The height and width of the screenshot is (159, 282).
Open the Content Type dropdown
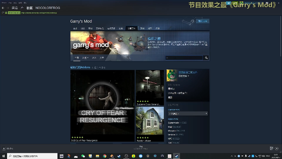click(188, 113)
